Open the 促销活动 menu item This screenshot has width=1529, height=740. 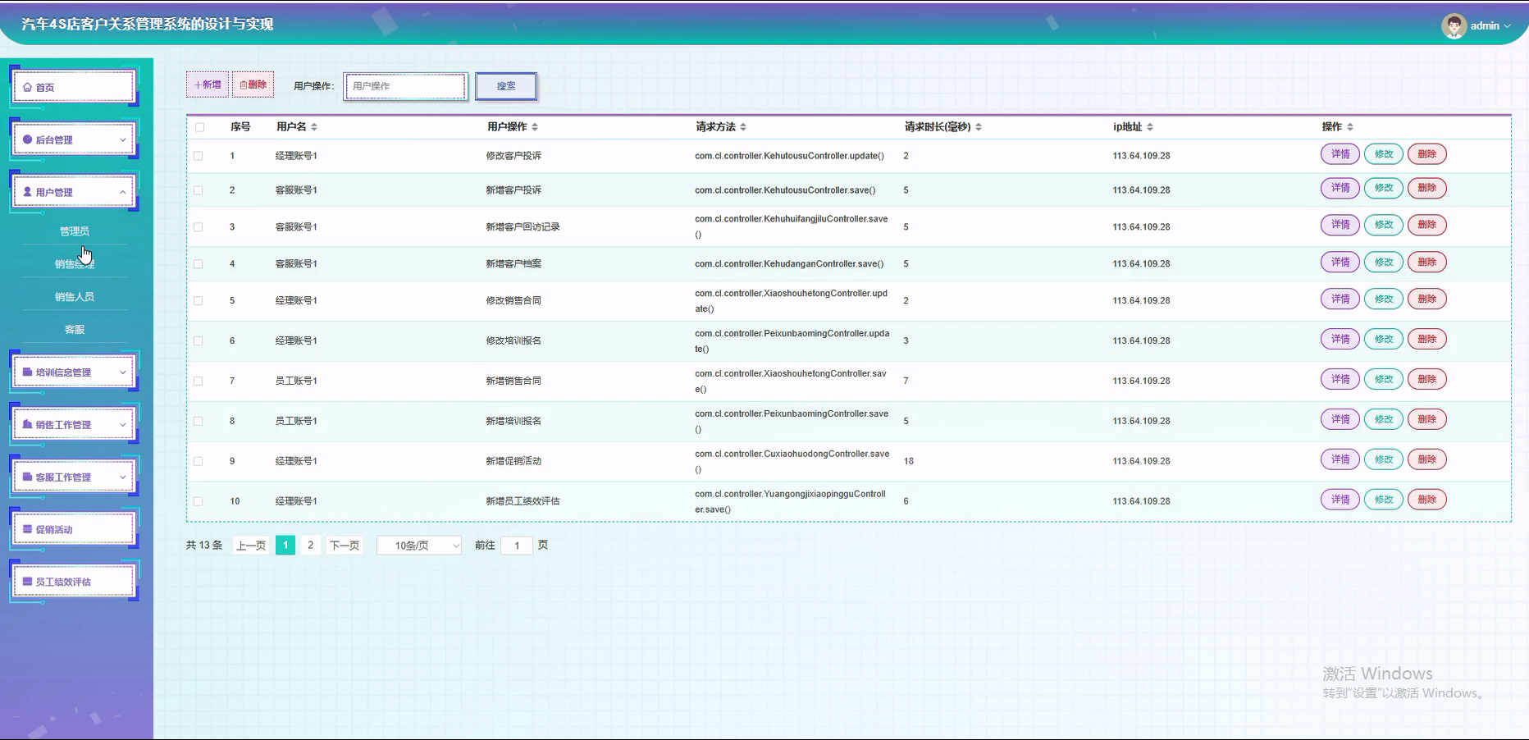point(74,530)
